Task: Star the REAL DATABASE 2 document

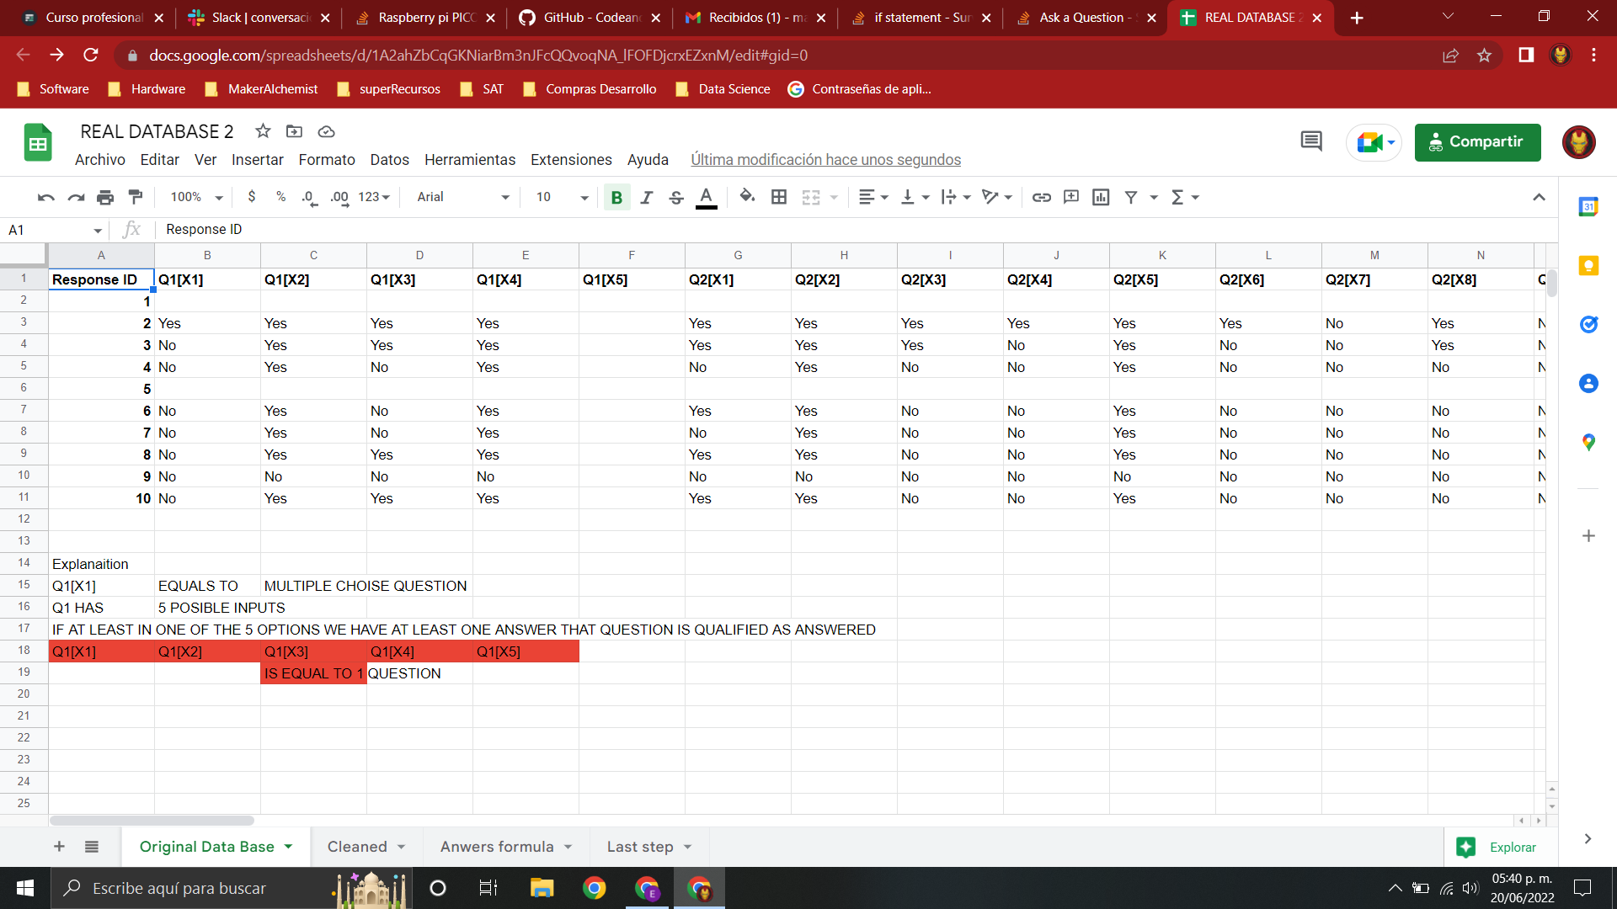Action: 263,131
